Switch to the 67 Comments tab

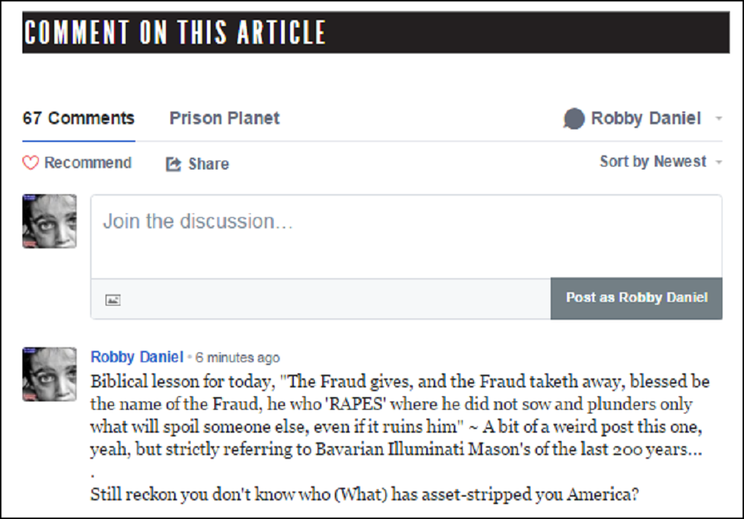click(79, 118)
